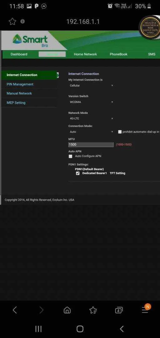
Task: Tap the battery indicator icon
Action: (x=149, y=6)
